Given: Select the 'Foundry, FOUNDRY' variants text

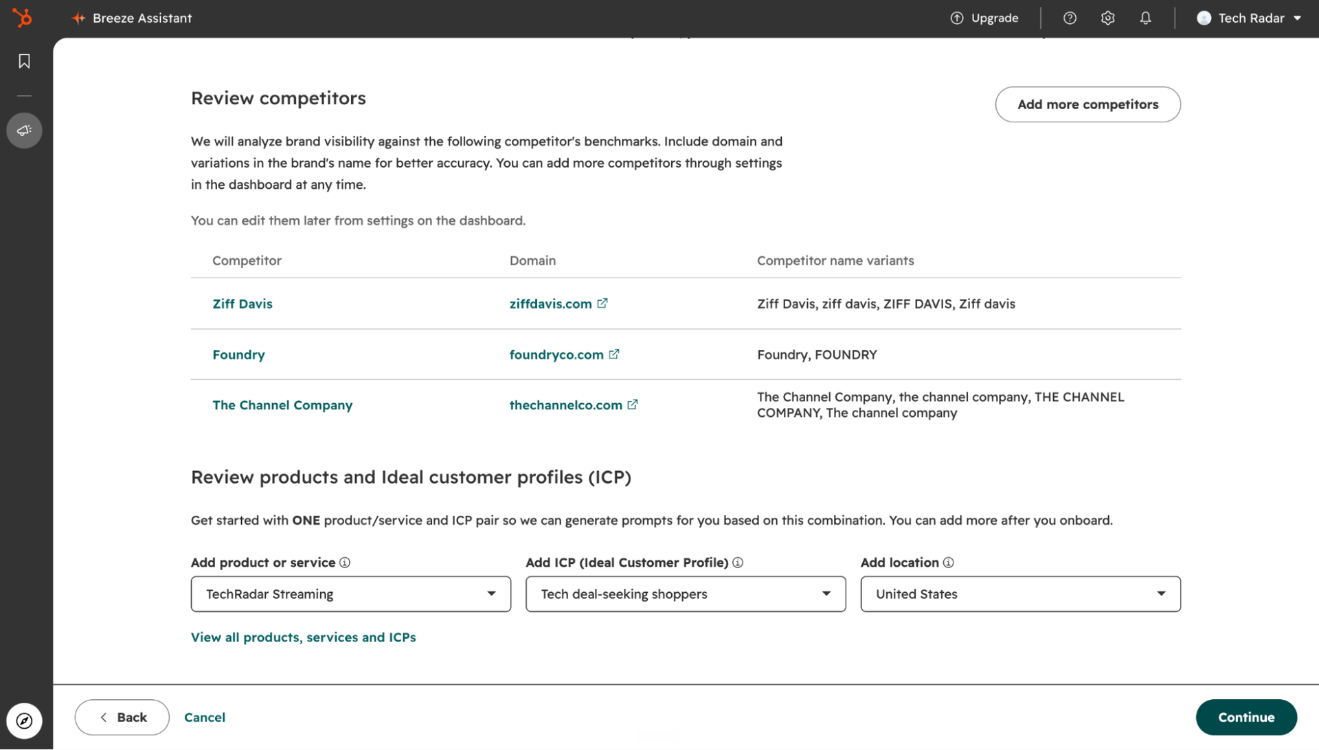Looking at the screenshot, I should pos(817,354).
